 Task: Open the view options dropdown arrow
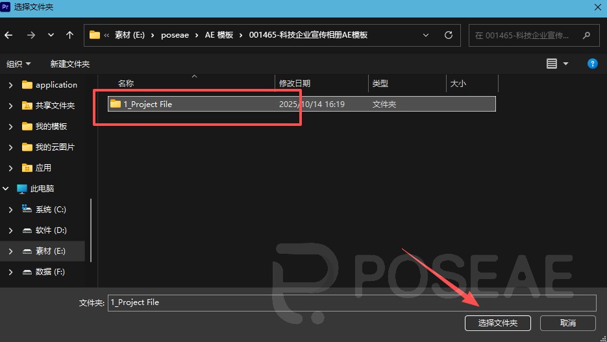pyautogui.click(x=565, y=64)
